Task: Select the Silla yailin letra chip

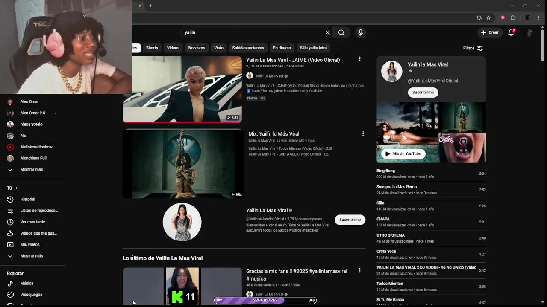Action: [313, 48]
